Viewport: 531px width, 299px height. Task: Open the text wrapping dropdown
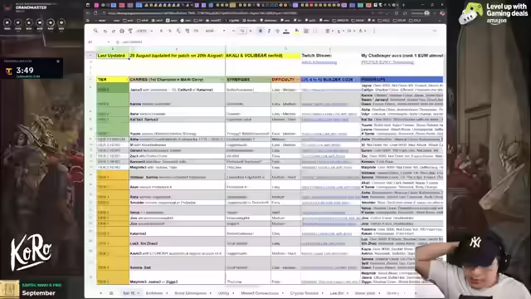(x=350, y=31)
